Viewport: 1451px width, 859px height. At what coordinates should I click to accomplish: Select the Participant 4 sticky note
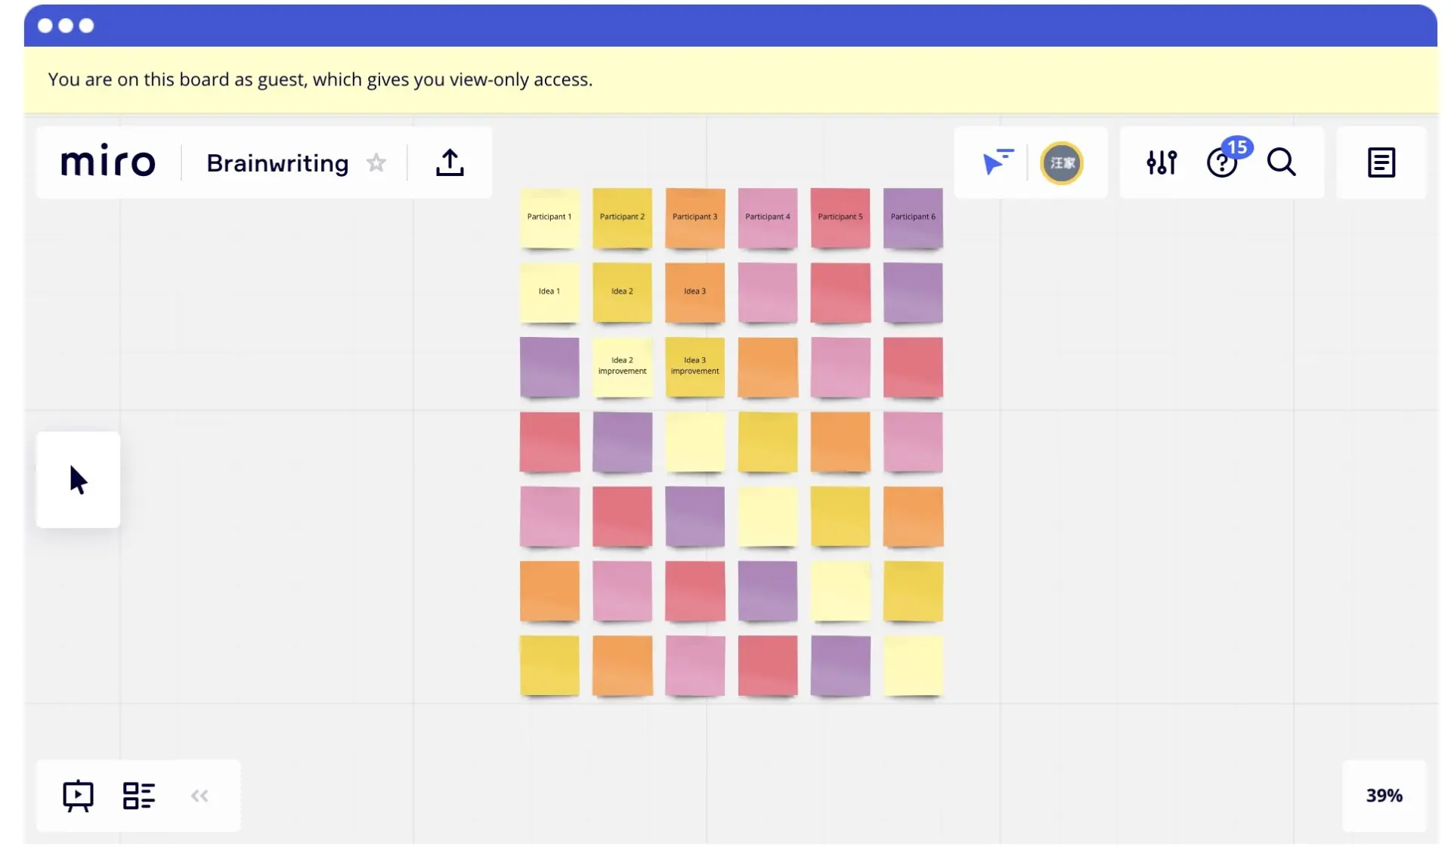767,218
